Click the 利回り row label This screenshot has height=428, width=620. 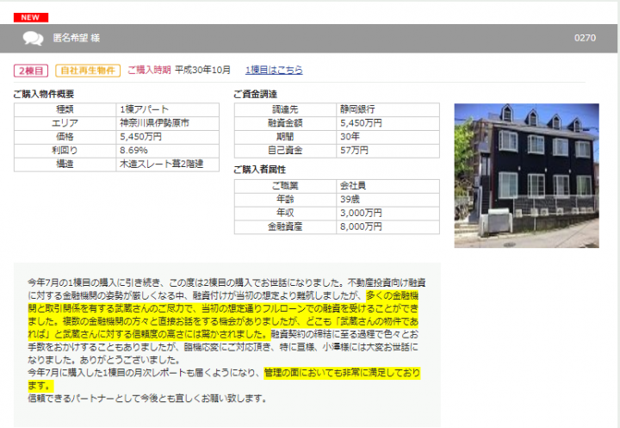65,151
